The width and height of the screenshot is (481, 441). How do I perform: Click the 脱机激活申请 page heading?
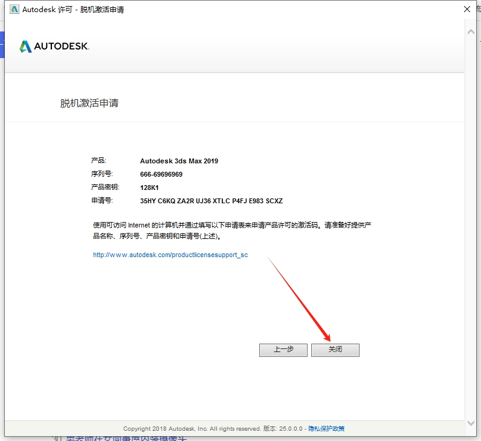click(x=89, y=103)
